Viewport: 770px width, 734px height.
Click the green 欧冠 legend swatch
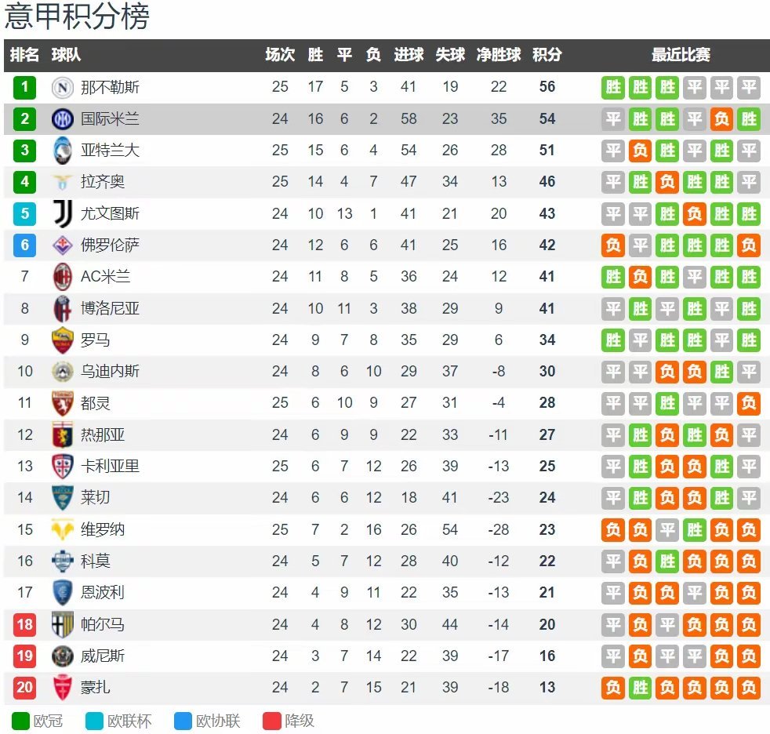coord(20,721)
